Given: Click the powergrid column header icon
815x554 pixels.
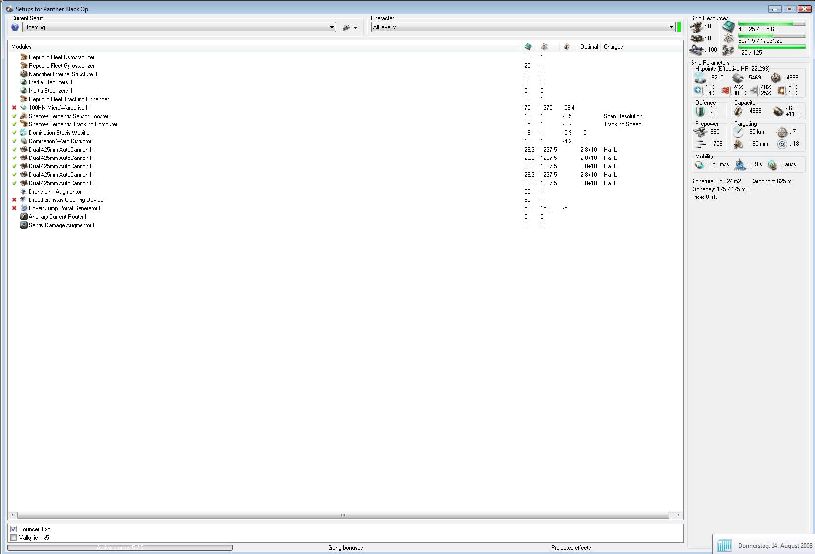Looking at the screenshot, I should [x=544, y=47].
